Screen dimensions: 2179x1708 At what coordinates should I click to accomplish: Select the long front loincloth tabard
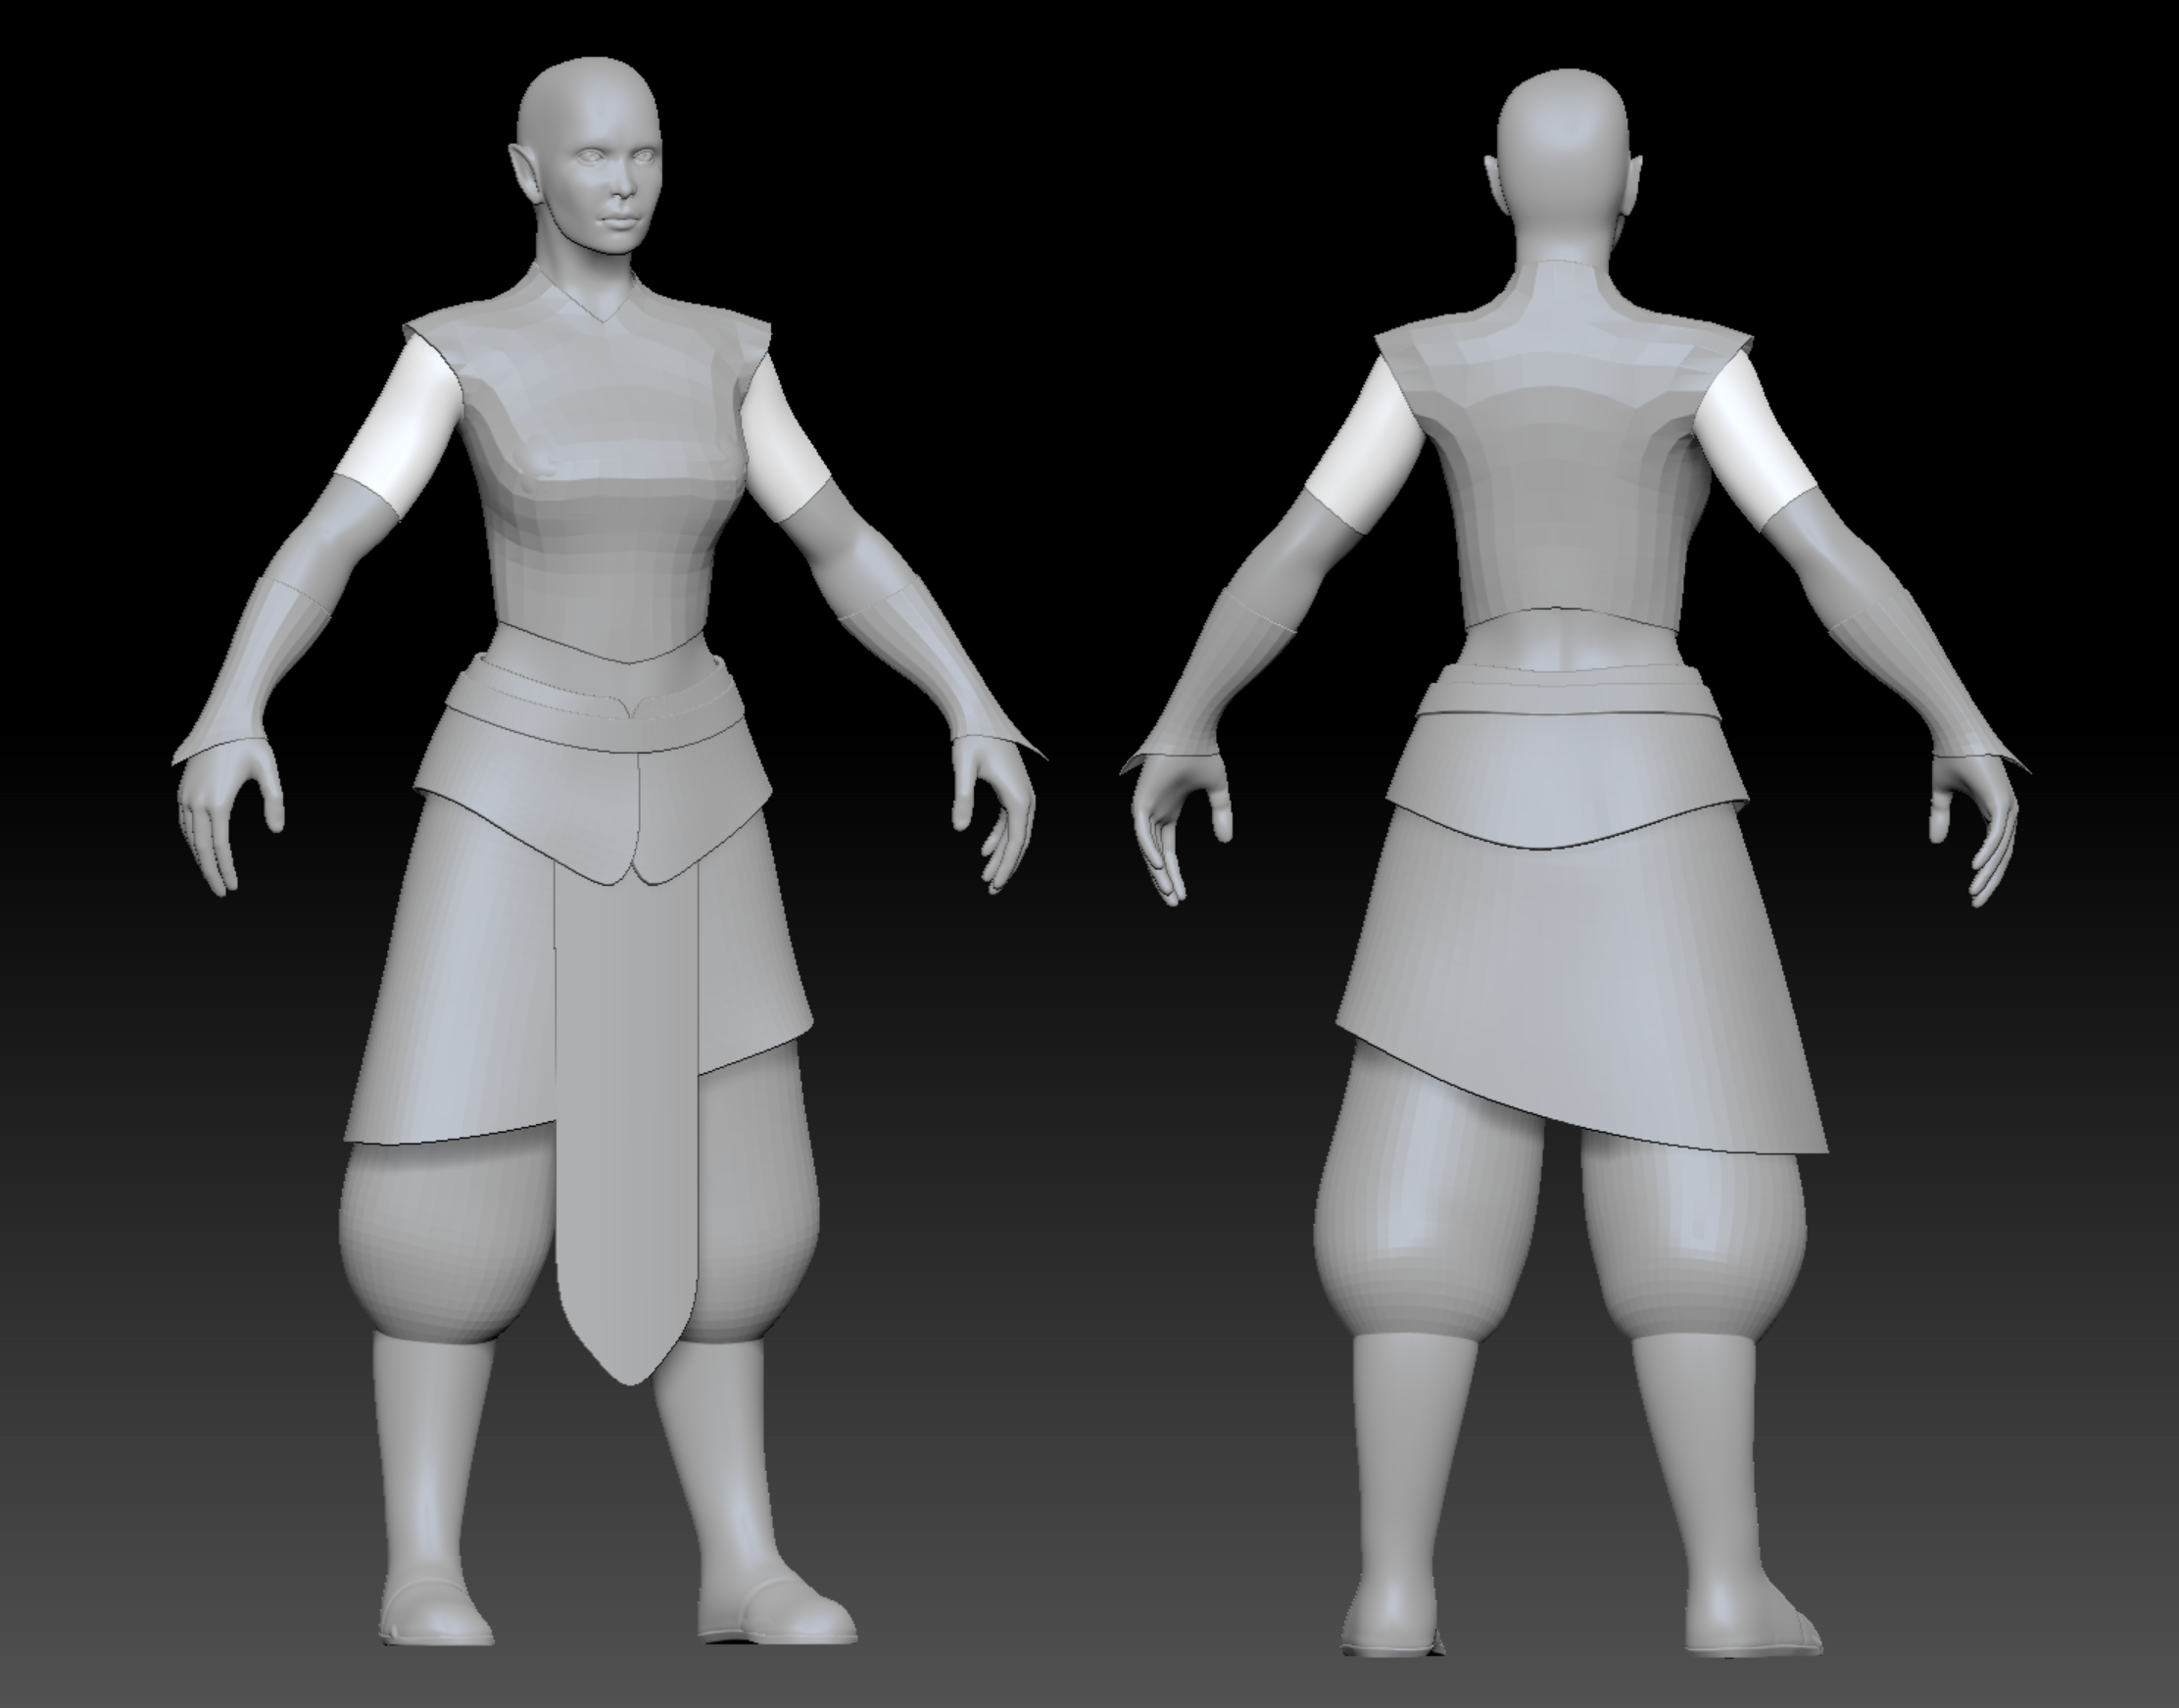tap(626, 1110)
